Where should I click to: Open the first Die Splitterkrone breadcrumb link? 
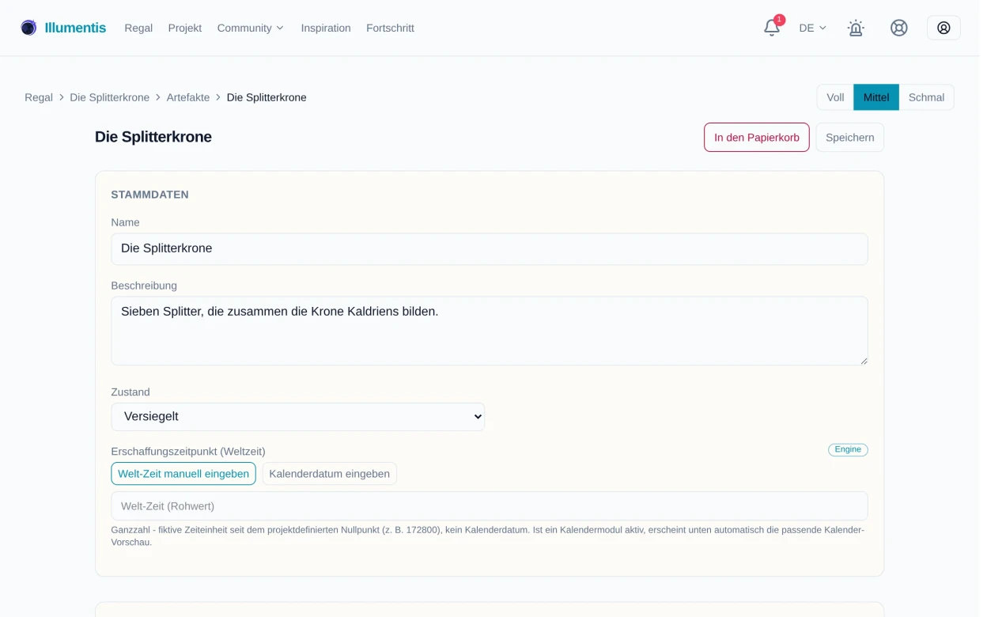point(110,97)
